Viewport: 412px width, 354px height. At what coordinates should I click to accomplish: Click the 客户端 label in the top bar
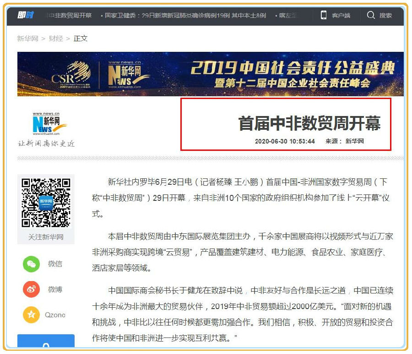[341, 16]
